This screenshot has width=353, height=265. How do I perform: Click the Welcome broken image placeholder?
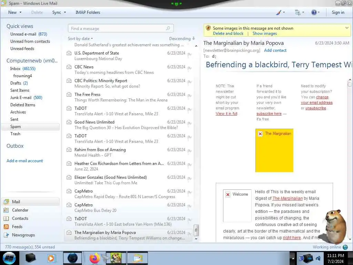237,206
